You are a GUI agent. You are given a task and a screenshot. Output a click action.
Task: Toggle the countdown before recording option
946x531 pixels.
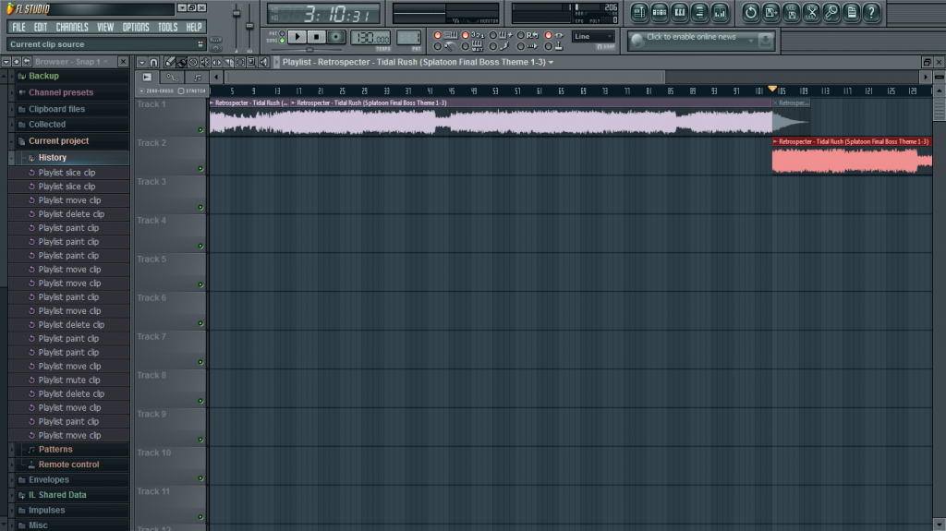(466, 35)
